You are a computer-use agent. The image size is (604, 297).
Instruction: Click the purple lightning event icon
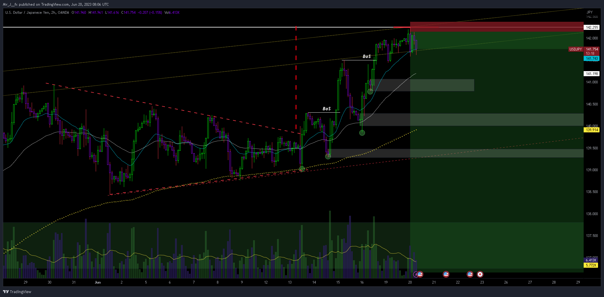click(x=416, y=274)
